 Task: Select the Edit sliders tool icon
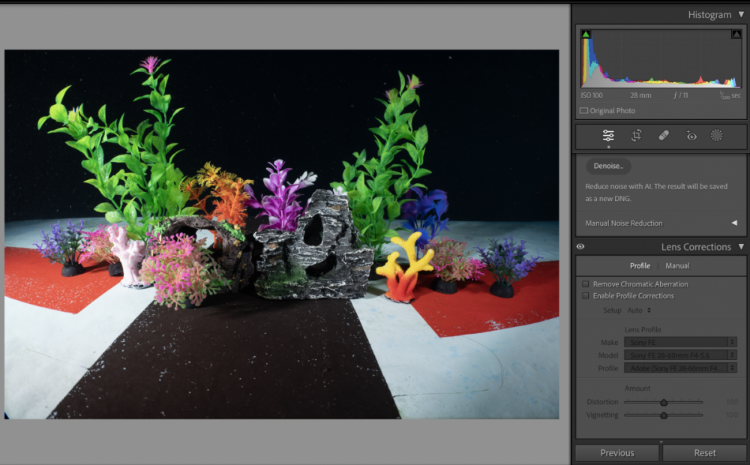click(608, 136)
